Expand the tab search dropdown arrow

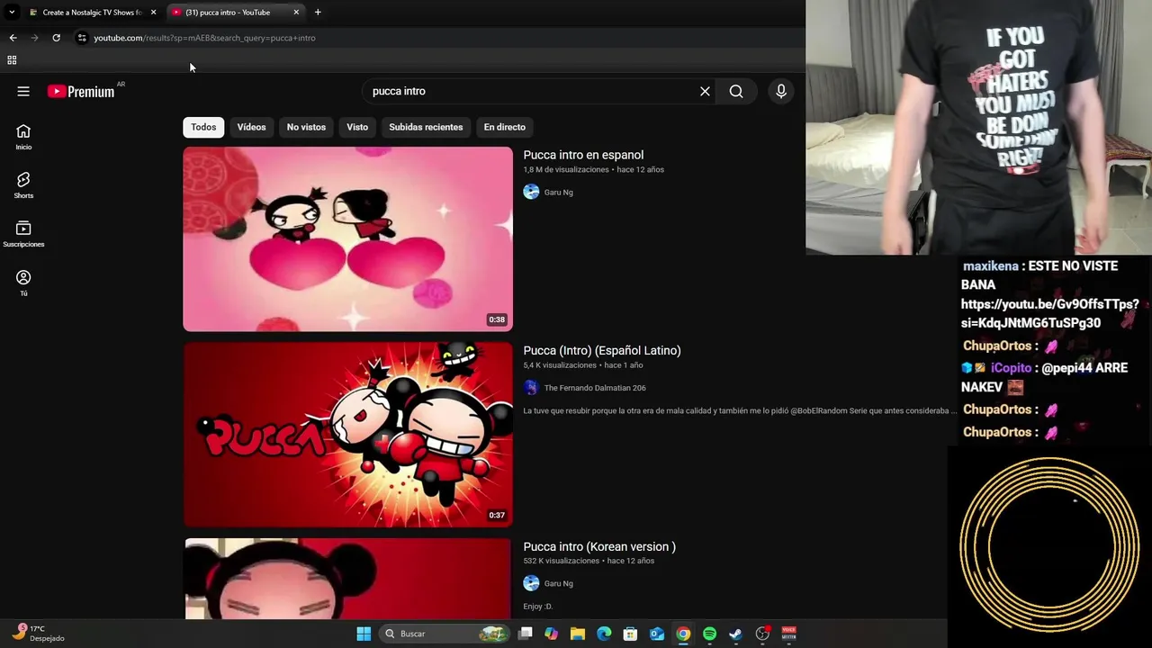11,12
